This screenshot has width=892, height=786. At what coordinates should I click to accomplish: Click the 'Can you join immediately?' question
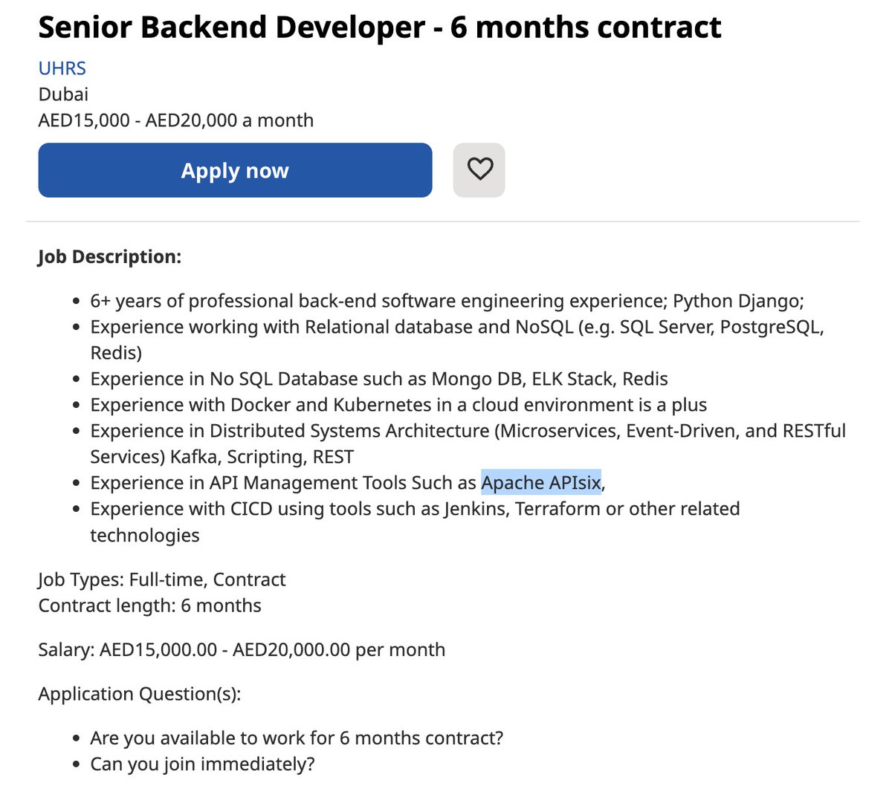click(x=202, y=763)
